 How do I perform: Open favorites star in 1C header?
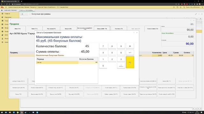181,7
